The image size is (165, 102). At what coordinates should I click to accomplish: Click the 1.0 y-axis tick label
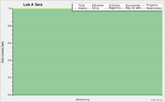pos(10,9)
